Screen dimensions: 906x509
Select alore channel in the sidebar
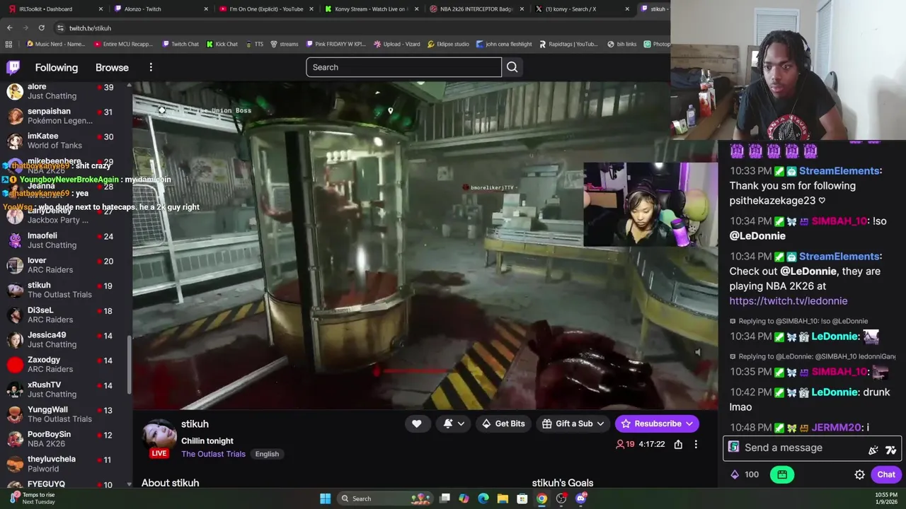64,91
